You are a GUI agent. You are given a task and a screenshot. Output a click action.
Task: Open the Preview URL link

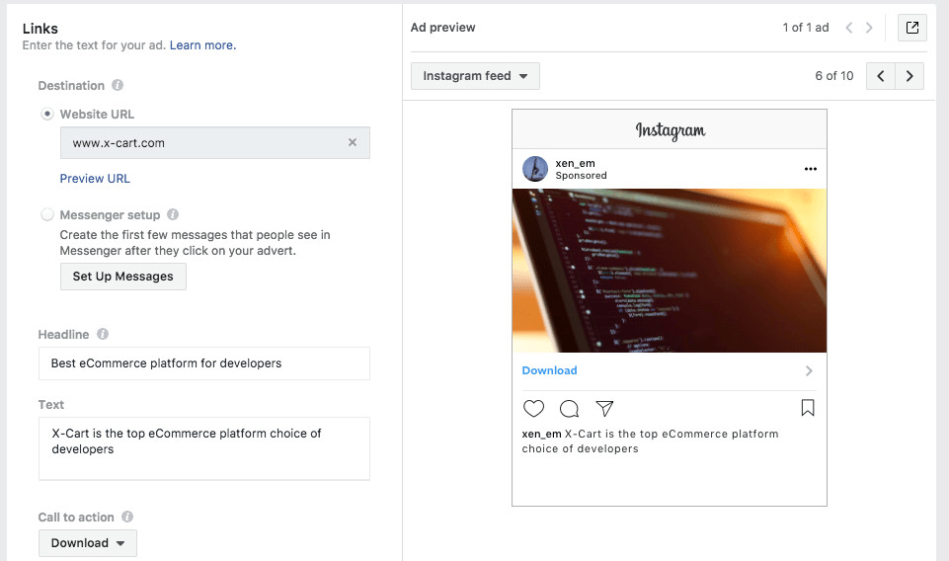[x=95, y=179]
